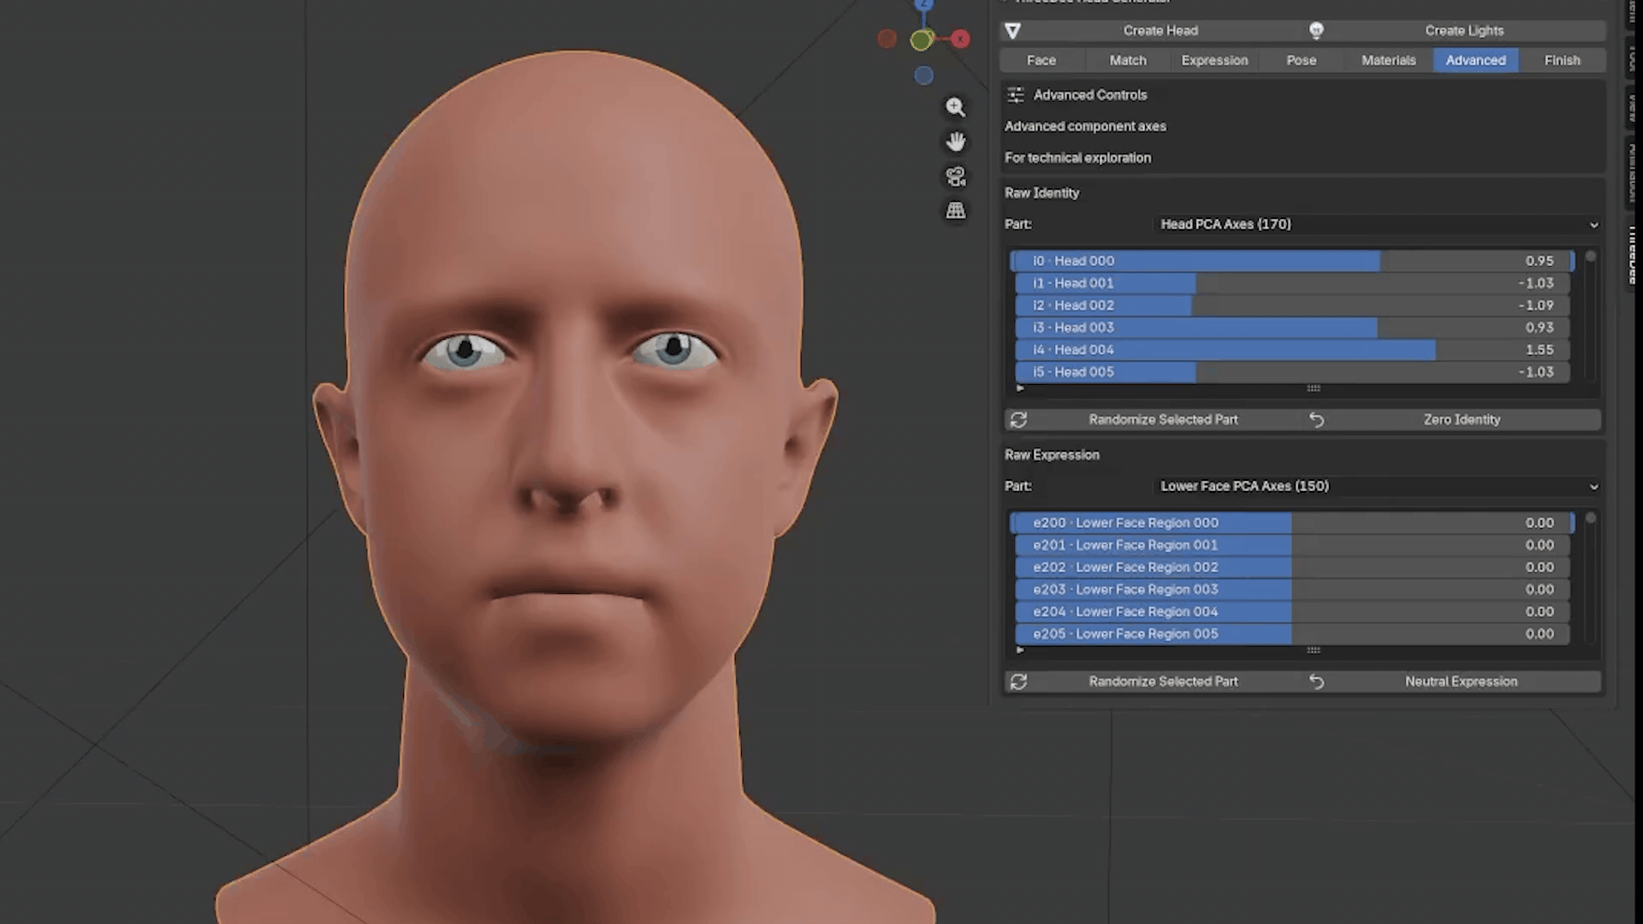Image resolution: width=1643 pixels, height=924 pixels.
Task: Switch perspective/orthographic grid icon
Action: click(x=955, y=210)
